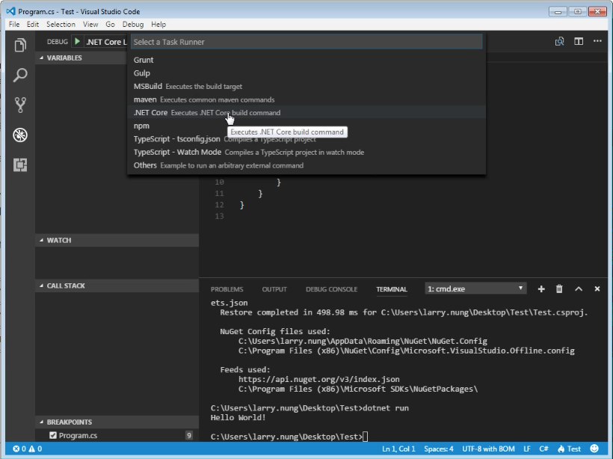613x459 pixels.
Task: Select maven task runner
Action: (x=306, y=99)
